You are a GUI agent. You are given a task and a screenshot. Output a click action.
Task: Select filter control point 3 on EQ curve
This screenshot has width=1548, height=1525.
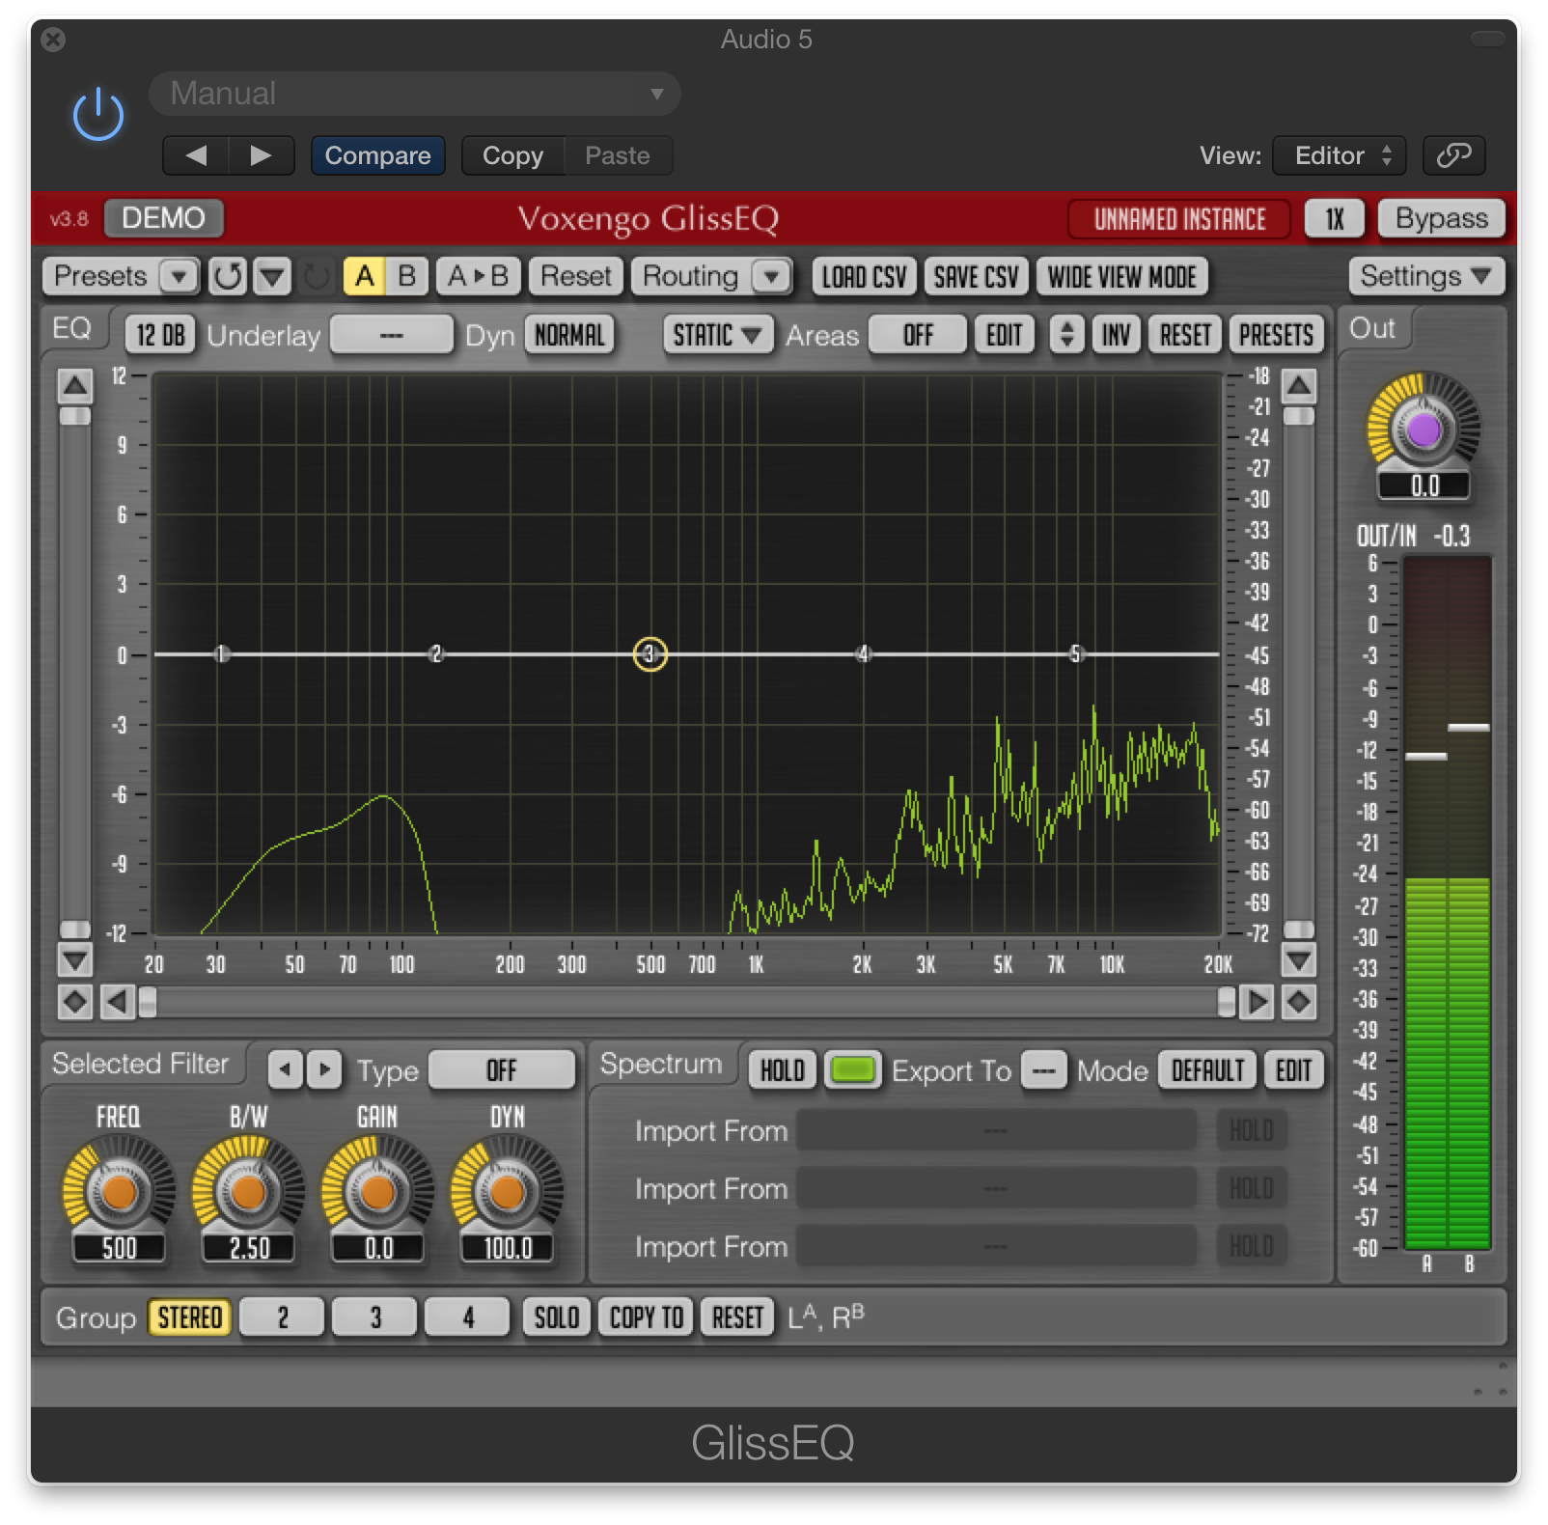point(650,654)
